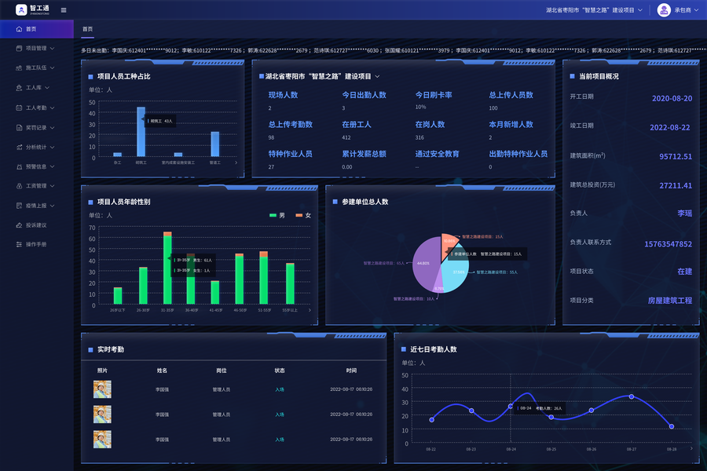Expand the 工人考勤 menu chevron

pos(53,108)
